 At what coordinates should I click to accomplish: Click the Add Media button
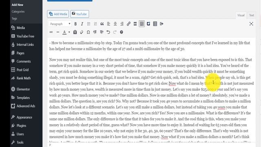point(58,14)
